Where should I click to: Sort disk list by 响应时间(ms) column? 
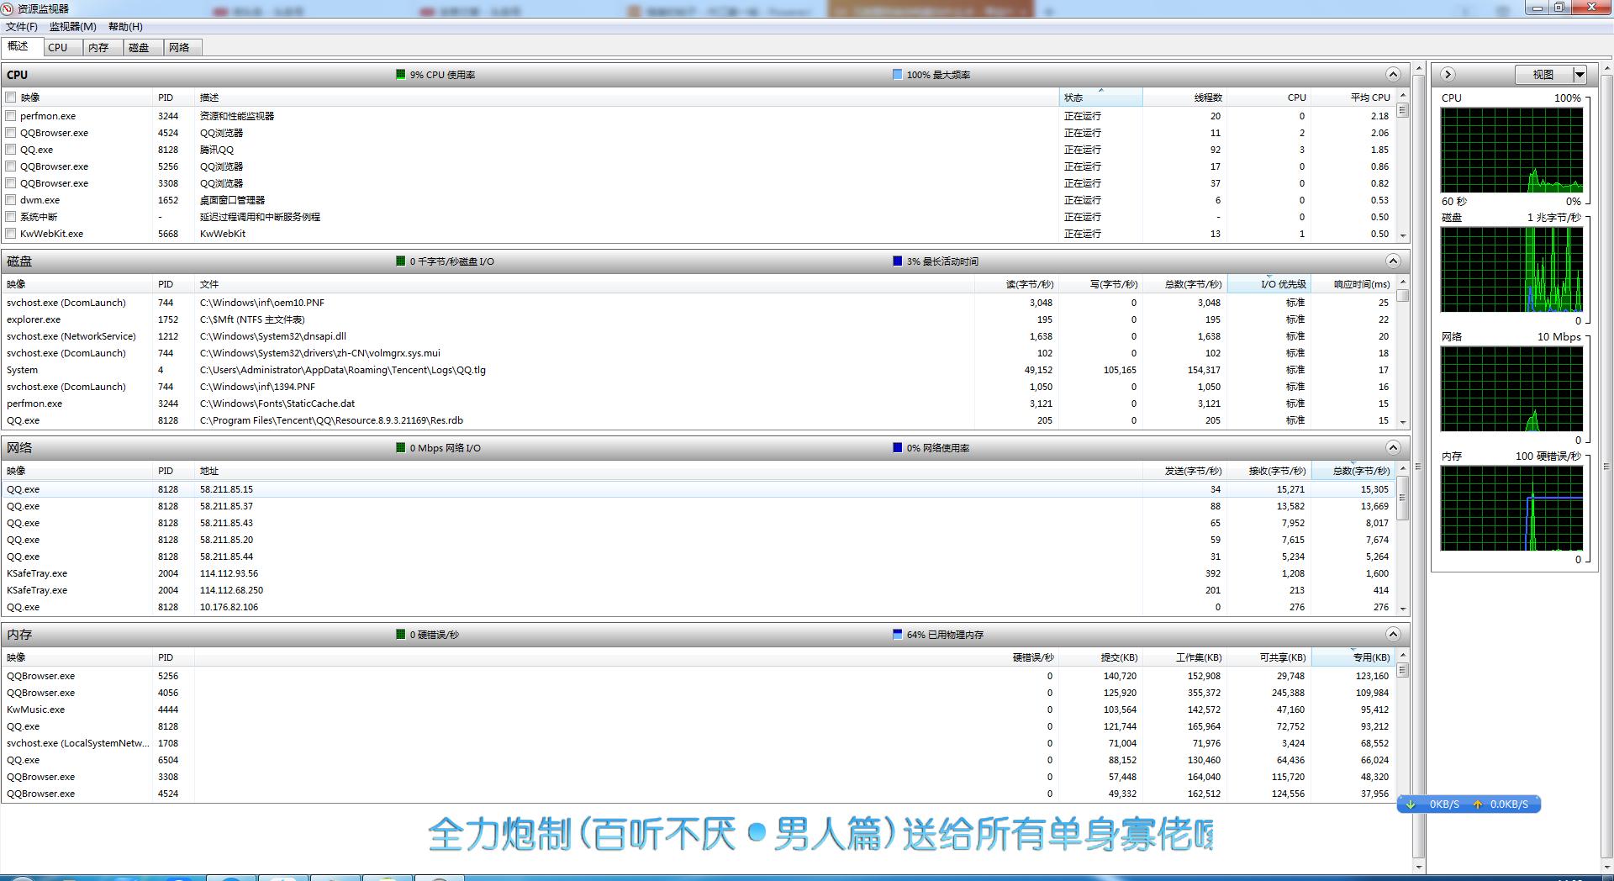tap(1353, 284)
